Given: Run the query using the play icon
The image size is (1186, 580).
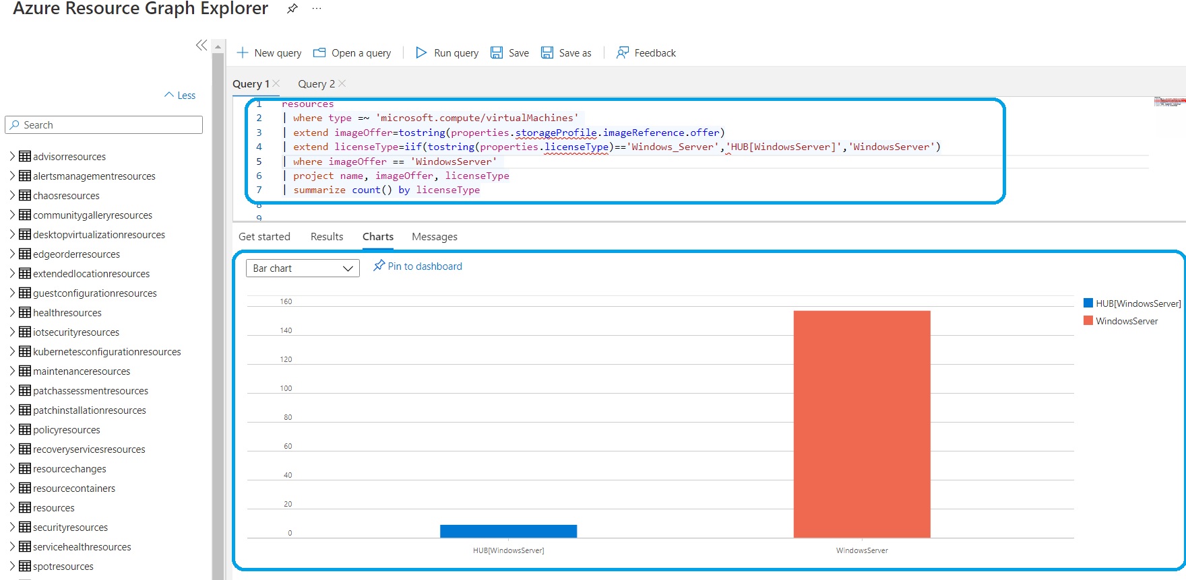Looking at the screenshot, I should [x=421, y=52].
